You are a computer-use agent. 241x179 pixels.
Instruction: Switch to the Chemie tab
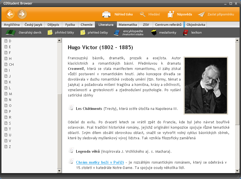pos(87,25)
